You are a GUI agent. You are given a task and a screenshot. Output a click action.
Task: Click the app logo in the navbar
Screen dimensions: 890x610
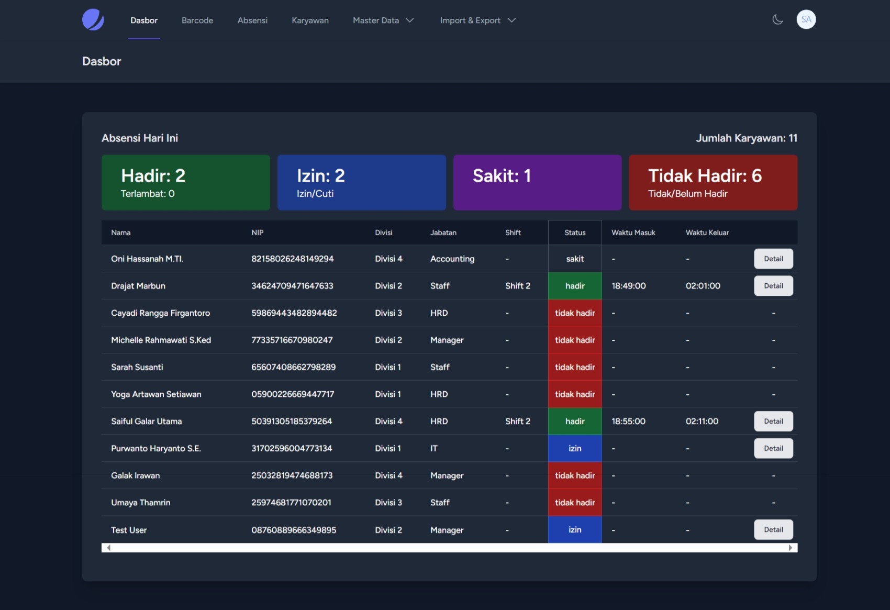(93, 20)
